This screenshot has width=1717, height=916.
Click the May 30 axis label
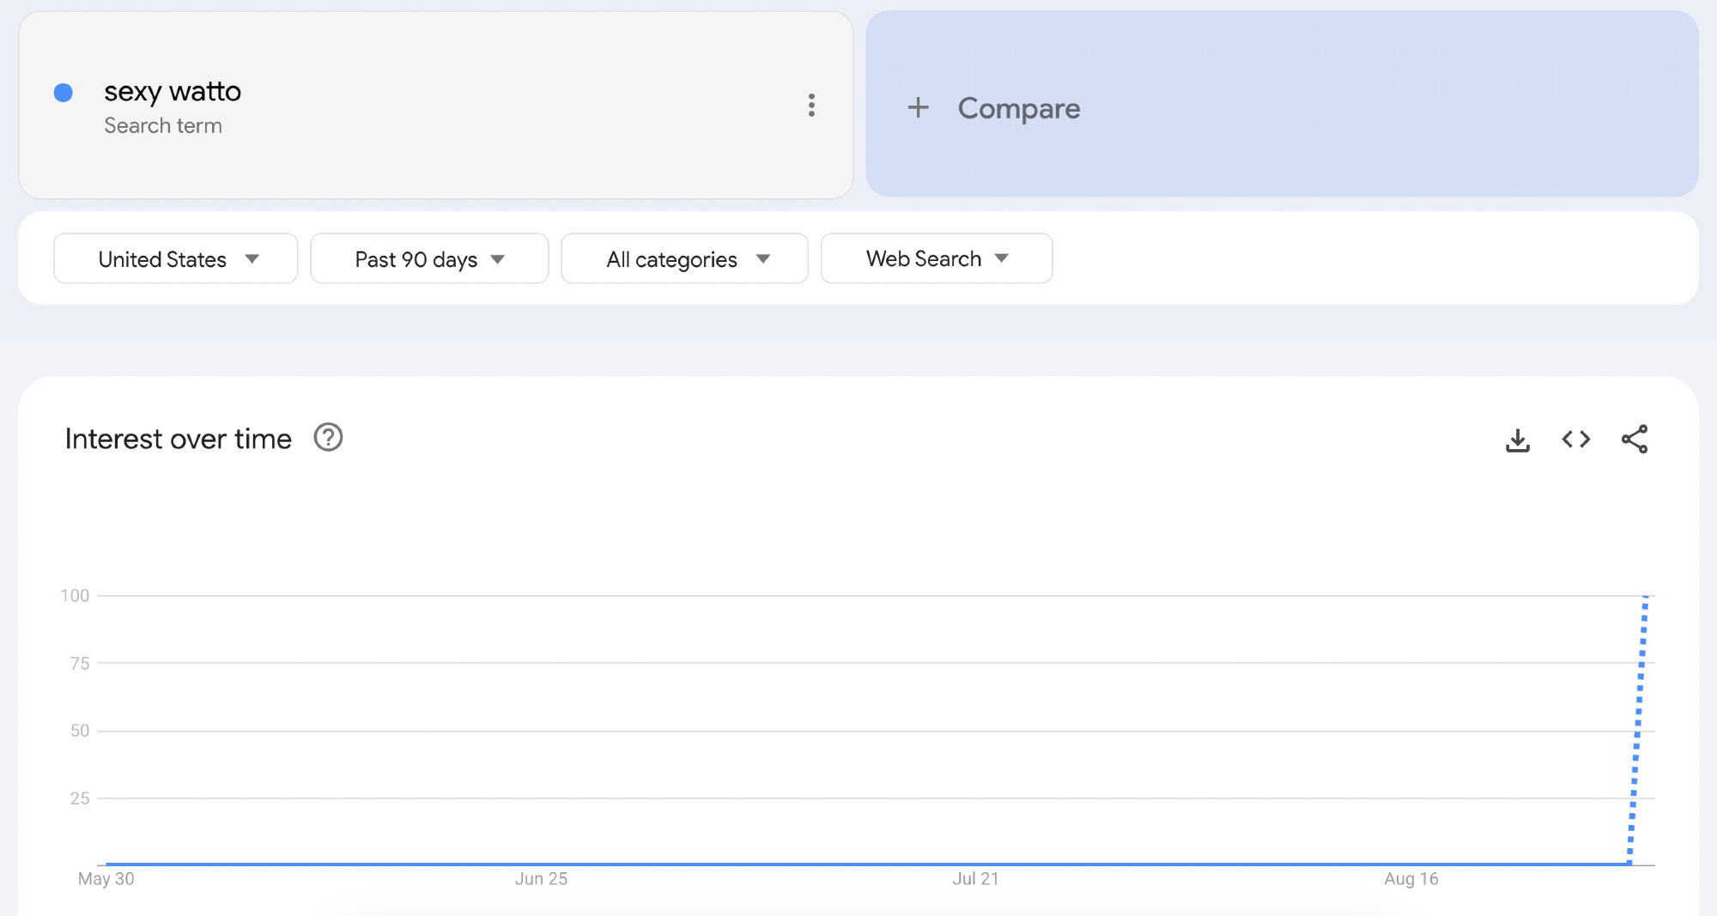(106, 879)
